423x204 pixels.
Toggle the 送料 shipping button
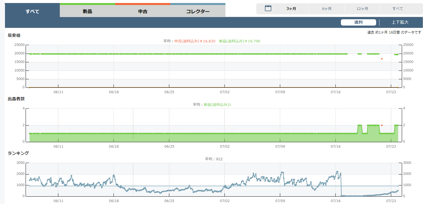click(x=358, y=22)
